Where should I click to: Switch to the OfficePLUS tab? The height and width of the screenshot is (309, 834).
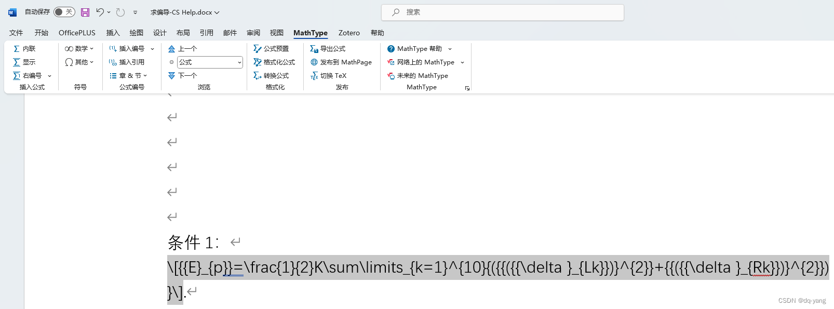coord(77,33)
